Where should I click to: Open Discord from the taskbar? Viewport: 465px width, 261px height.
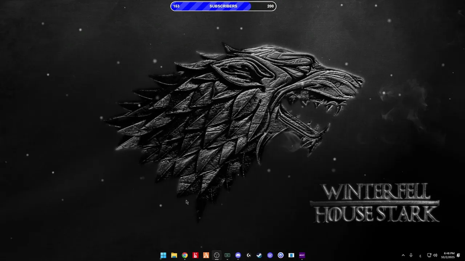coord(238,255)
